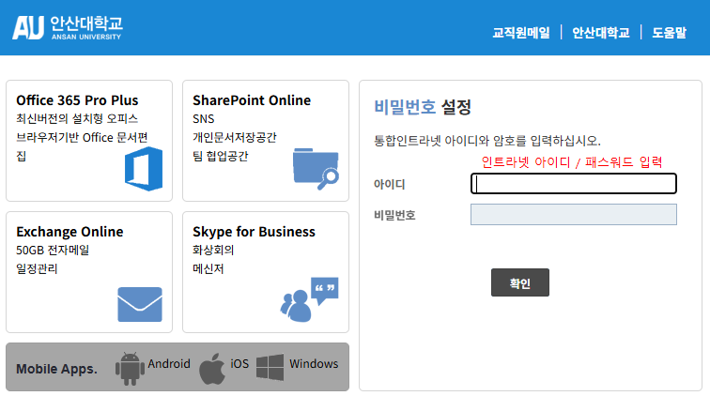Click the Skype for Business people icon
This screenshot has width=710, height=396.
pos(309,300)
